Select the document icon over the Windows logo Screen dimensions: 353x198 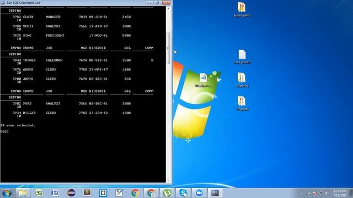[204, 80]
